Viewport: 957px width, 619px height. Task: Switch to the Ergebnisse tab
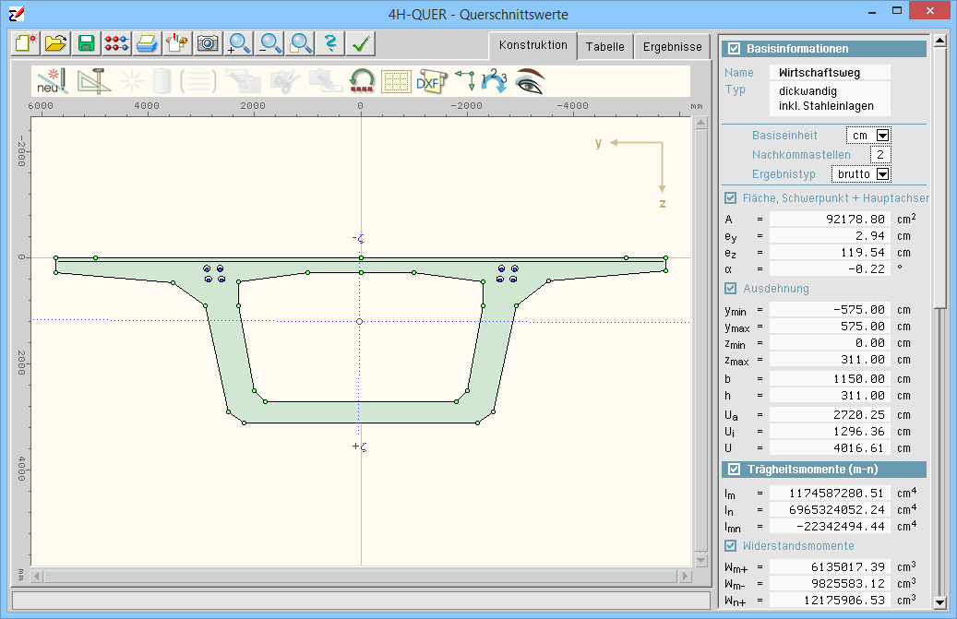pos(672,46)
